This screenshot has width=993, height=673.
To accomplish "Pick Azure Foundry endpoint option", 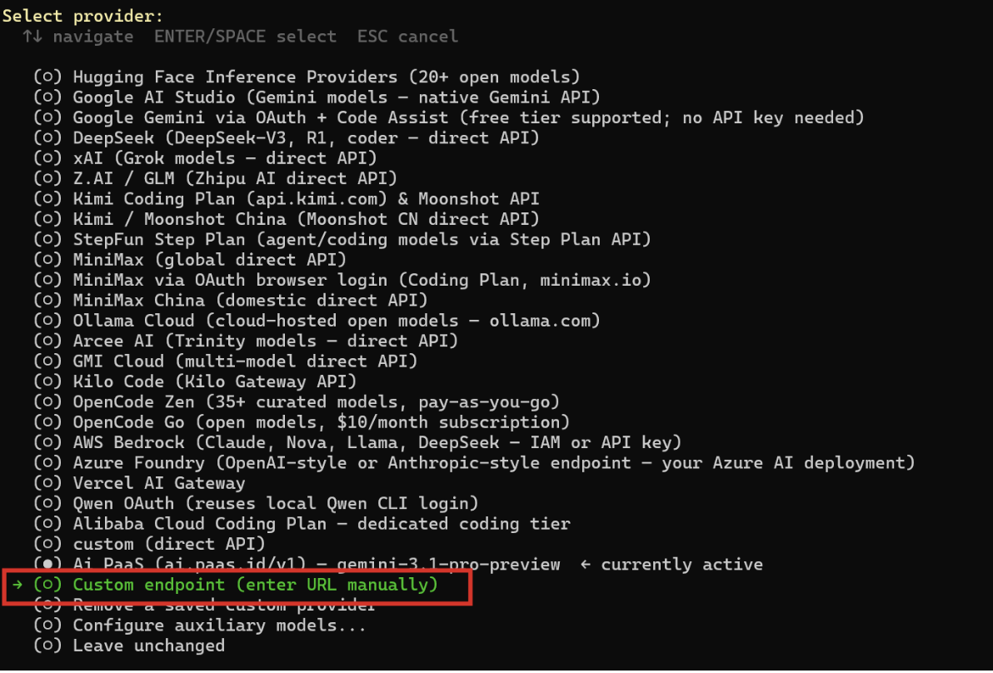I will pos(474,463).
